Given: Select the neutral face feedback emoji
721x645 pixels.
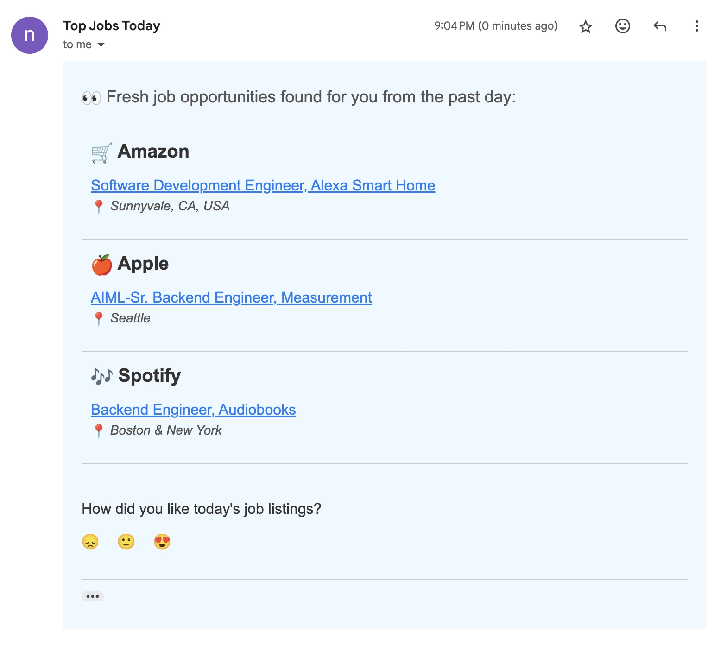Looking at the screenshot, I should coord(126,541).
